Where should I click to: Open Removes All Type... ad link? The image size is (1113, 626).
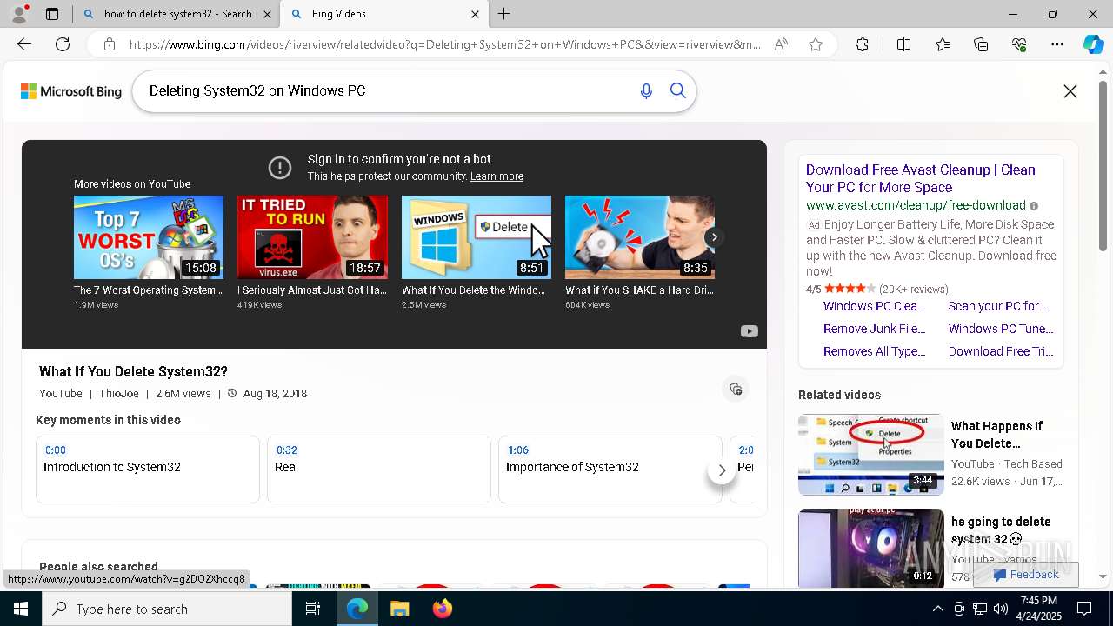[x=875, y=351]
